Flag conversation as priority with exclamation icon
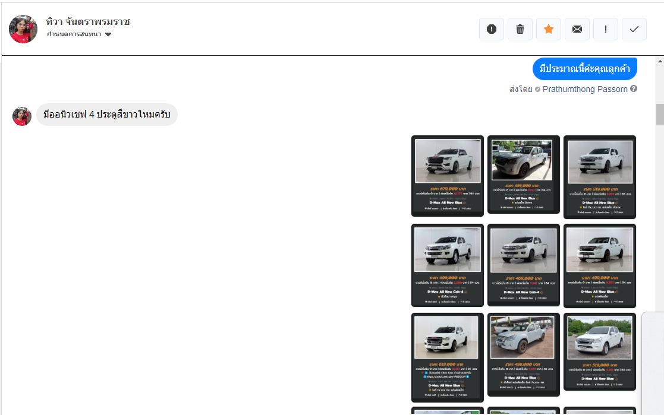664x415 pixels. [x=606, y=29]
